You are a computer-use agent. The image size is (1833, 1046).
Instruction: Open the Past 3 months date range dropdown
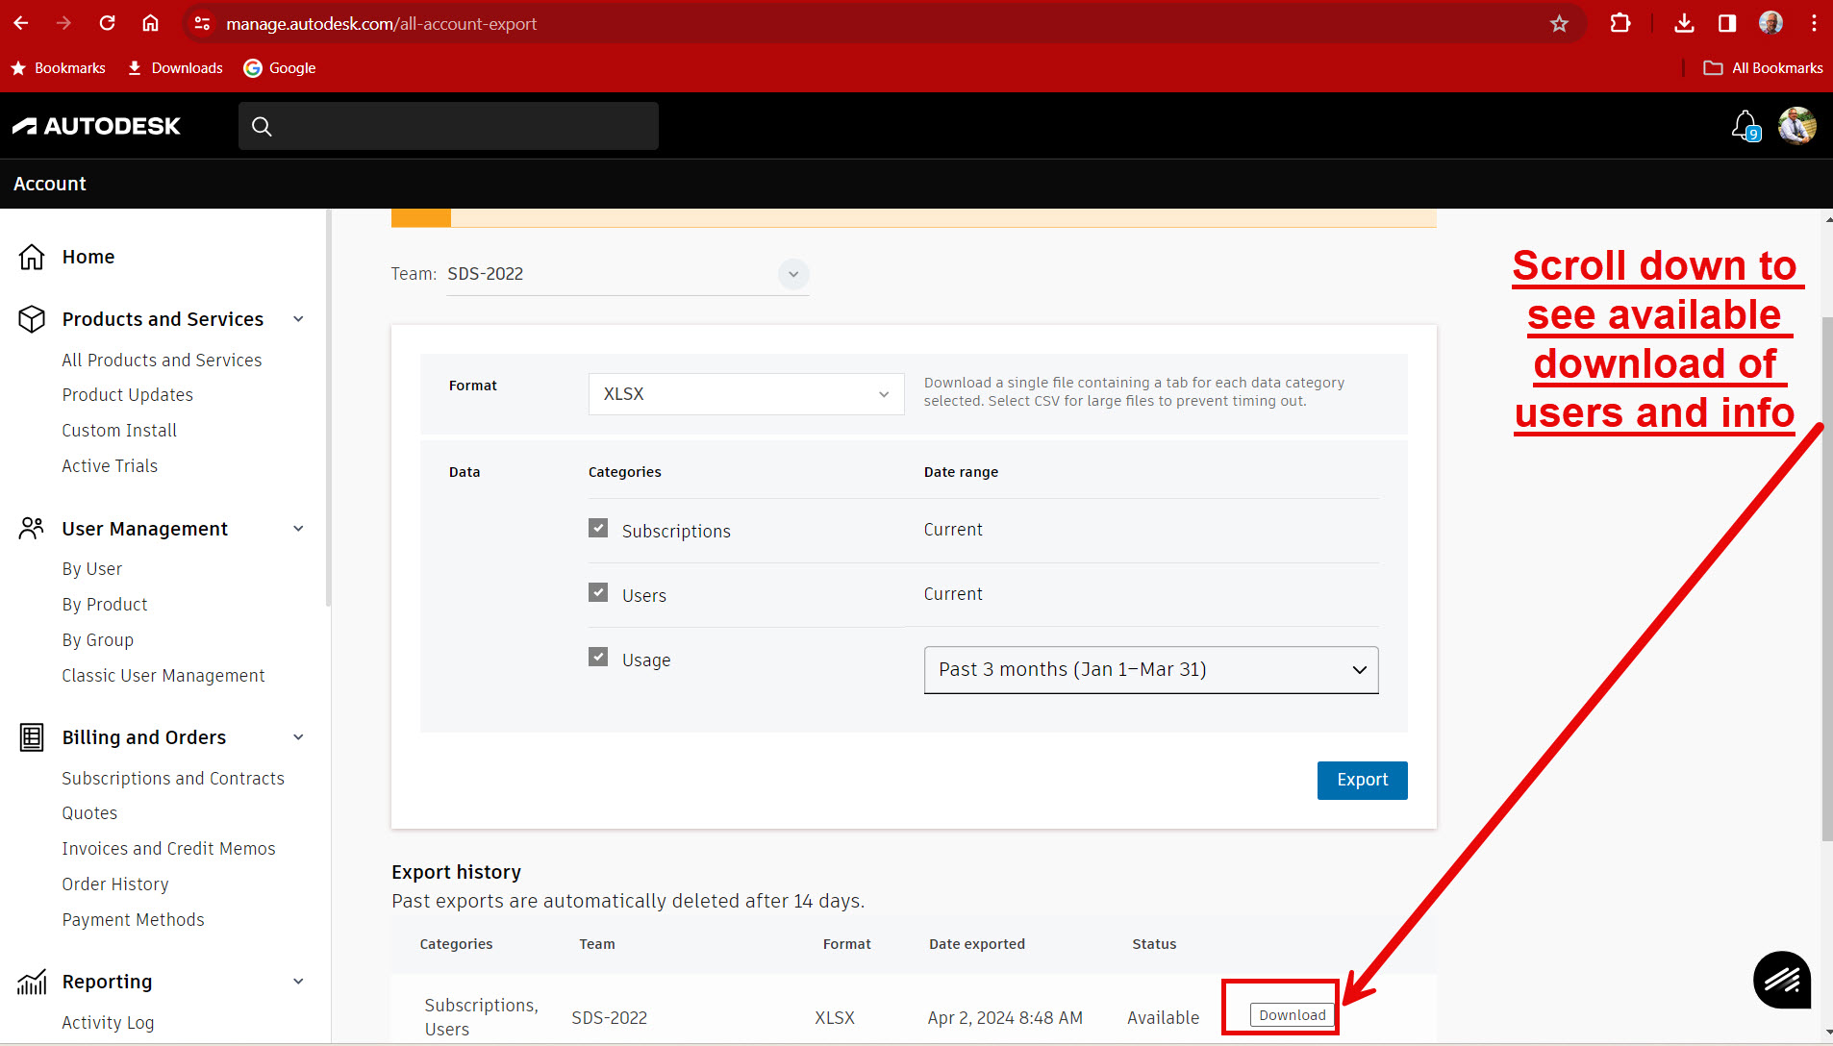pyautogui.click(x=1151, y=670)
